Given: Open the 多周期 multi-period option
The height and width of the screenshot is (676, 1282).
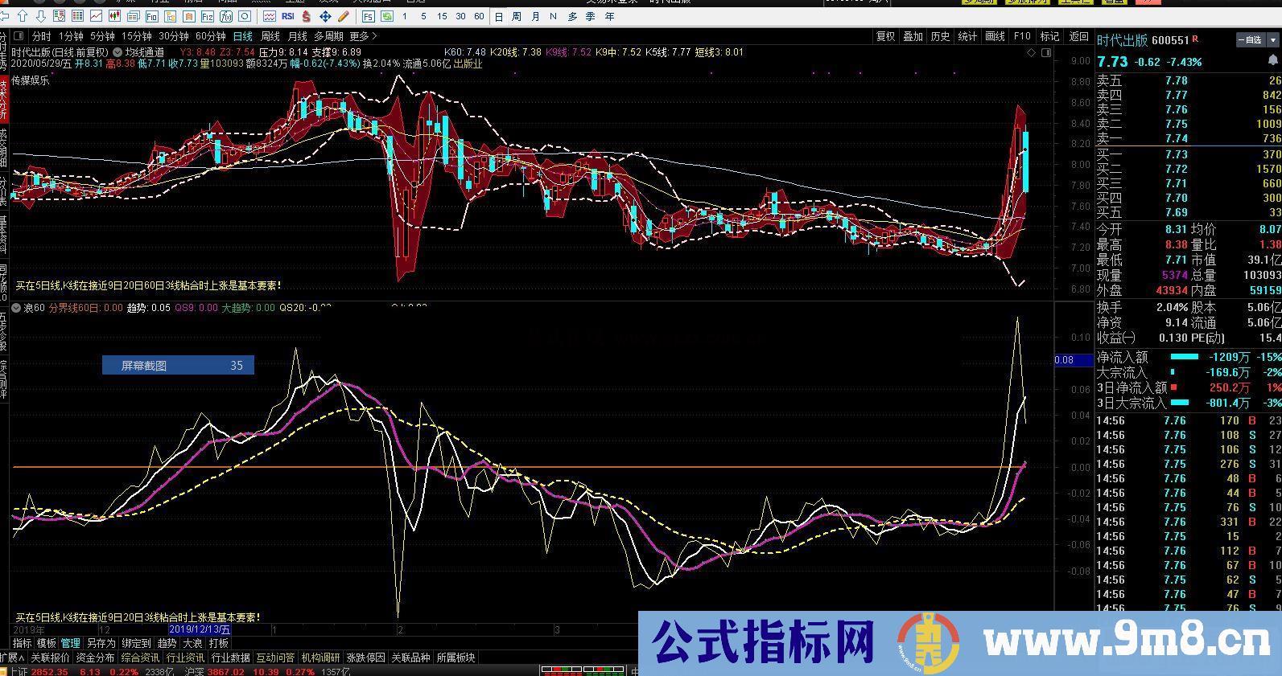Looking at the screenshot, I should (x=328, y=36).
